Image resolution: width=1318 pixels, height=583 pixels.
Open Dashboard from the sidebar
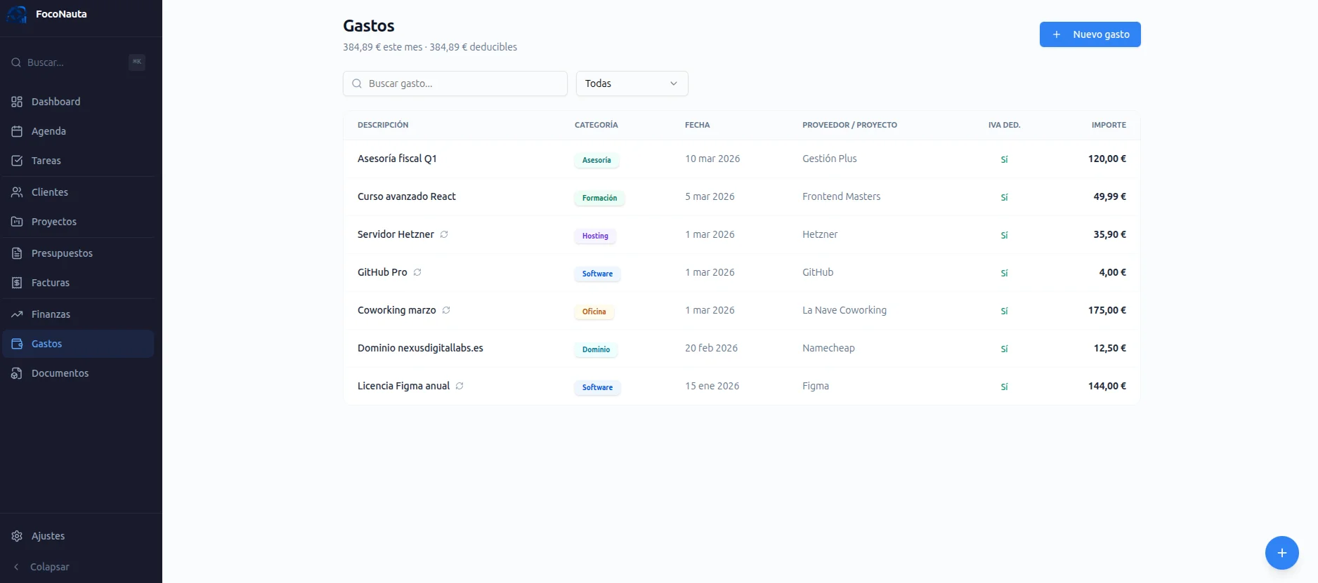click(x=56, y=102)
